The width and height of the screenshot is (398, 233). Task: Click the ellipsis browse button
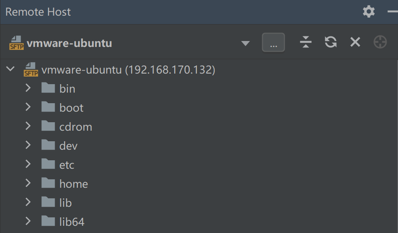point(273,42)
